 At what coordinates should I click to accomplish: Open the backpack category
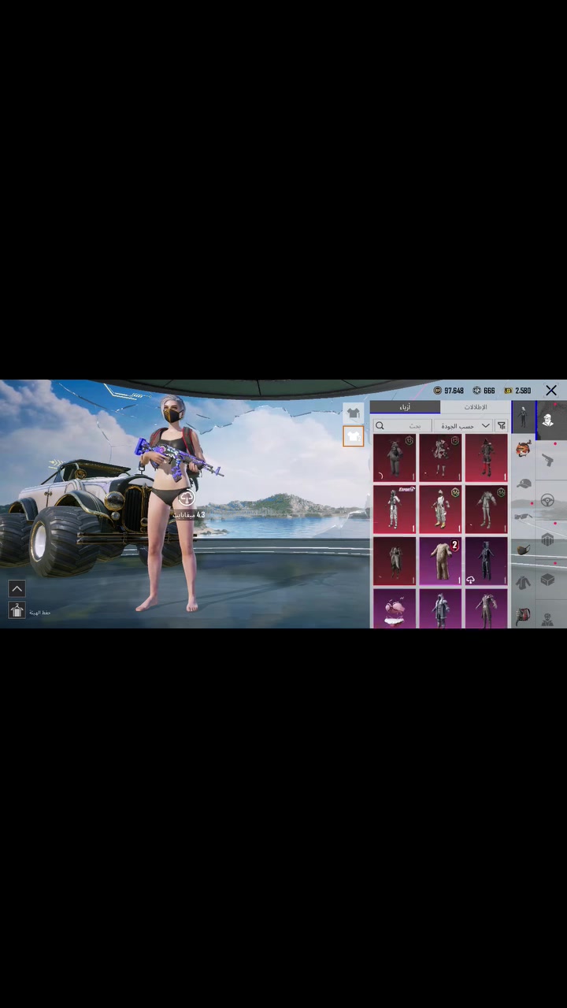524,615
